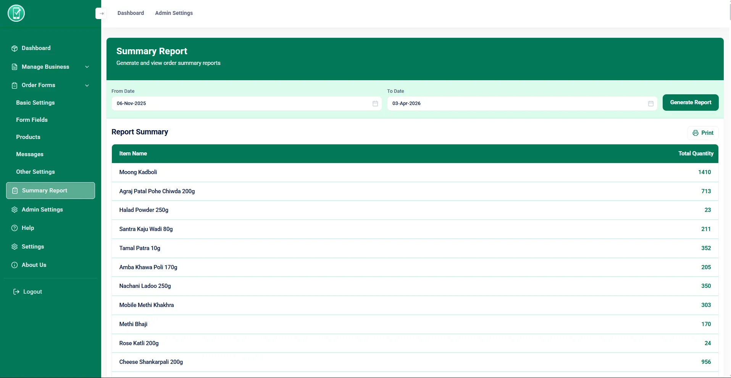Open the From Date calendar icon
Screen dimensions: 731x378
375,103
